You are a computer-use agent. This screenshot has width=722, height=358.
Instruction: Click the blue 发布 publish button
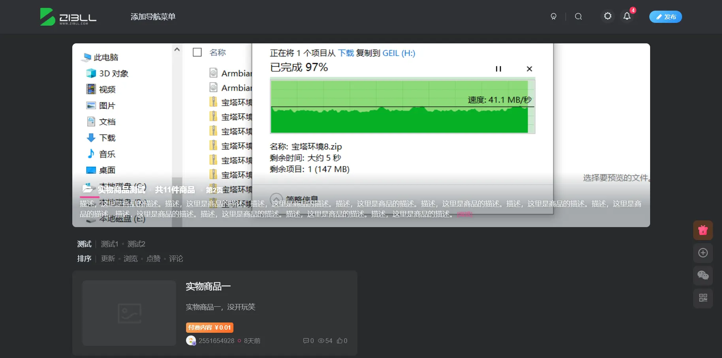point(666,17)
